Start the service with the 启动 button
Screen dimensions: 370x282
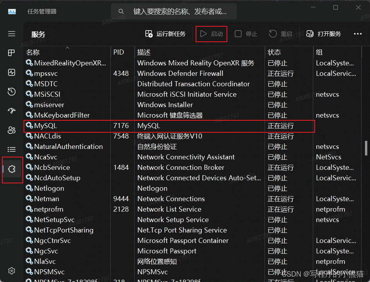(211, 34)
